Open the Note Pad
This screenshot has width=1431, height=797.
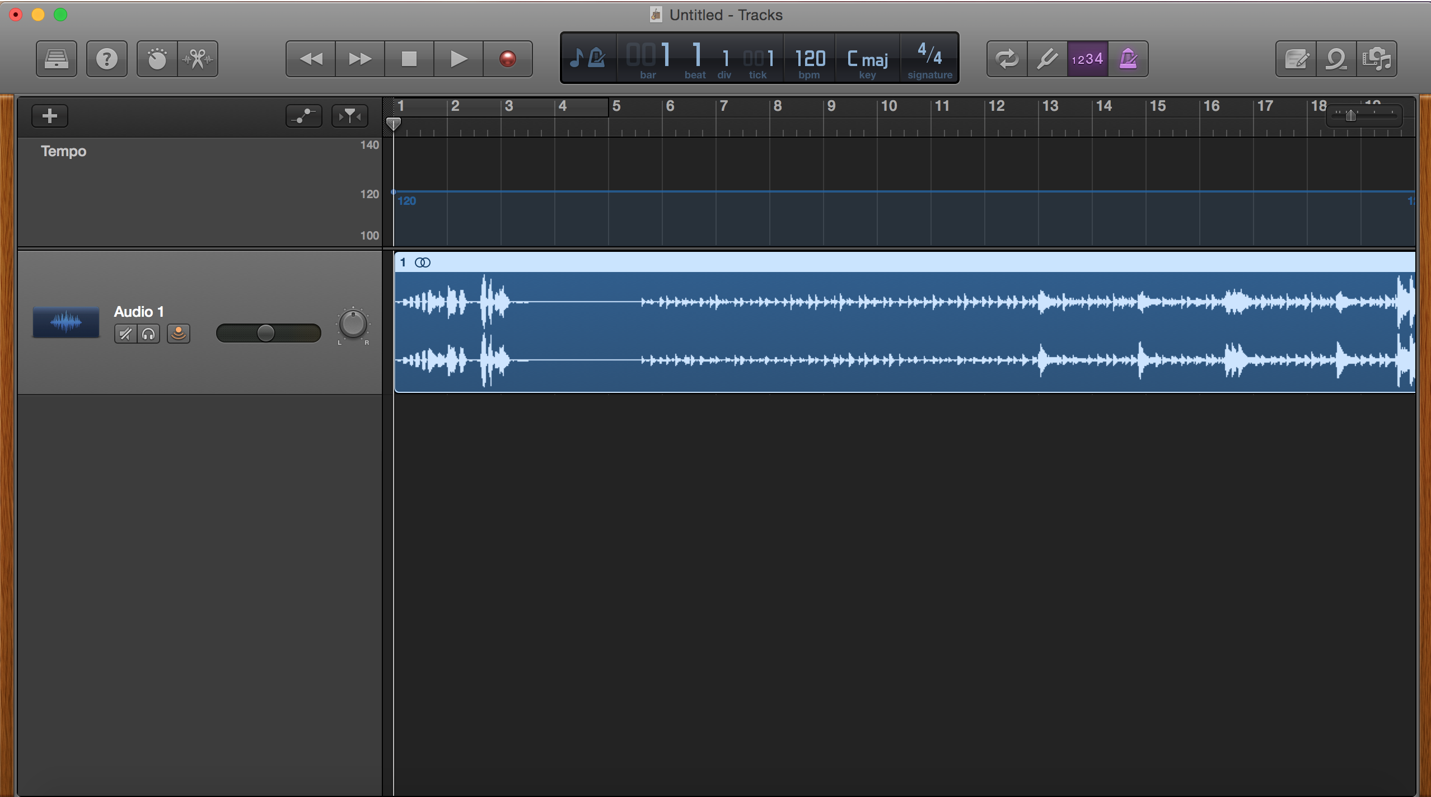[1296, 59]
